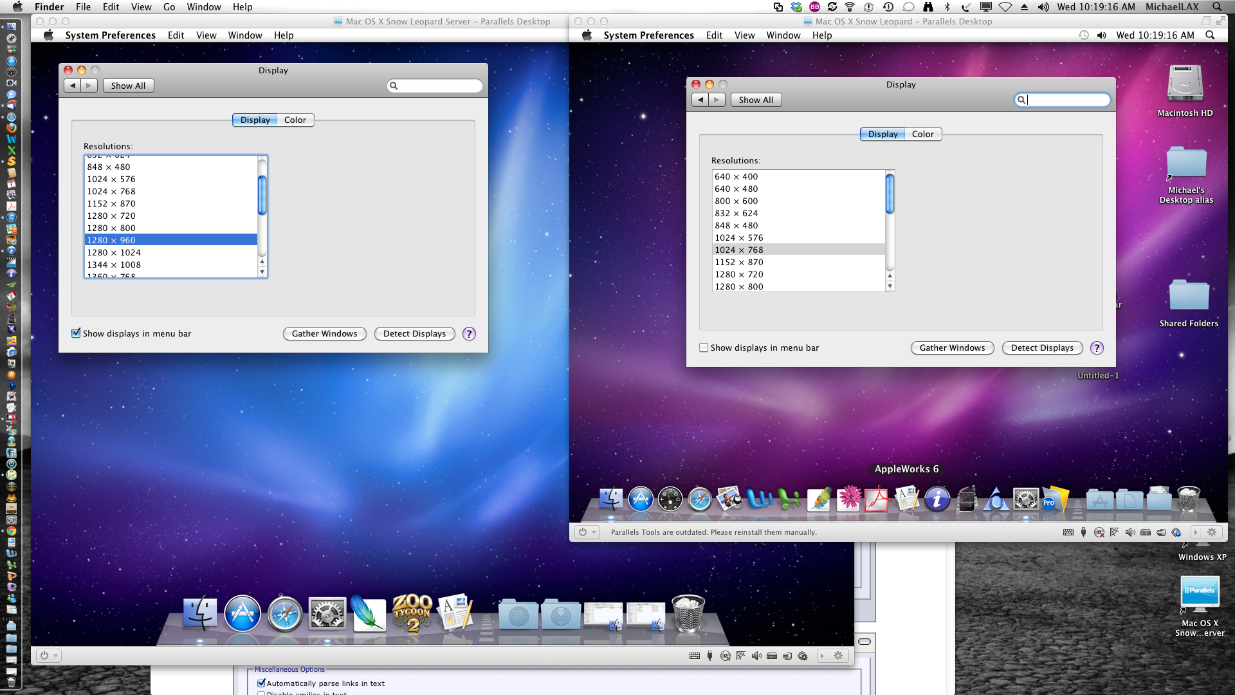Screen dimensions: 1235x695
Task: Toggle Automatically parse links in text checkbox
Action: point(261,683)
